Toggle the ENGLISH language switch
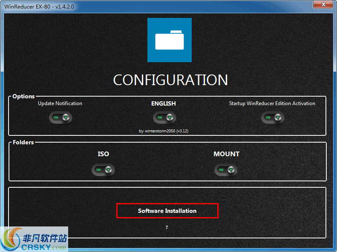Screen dimensions: 337x252 (164, 117)
